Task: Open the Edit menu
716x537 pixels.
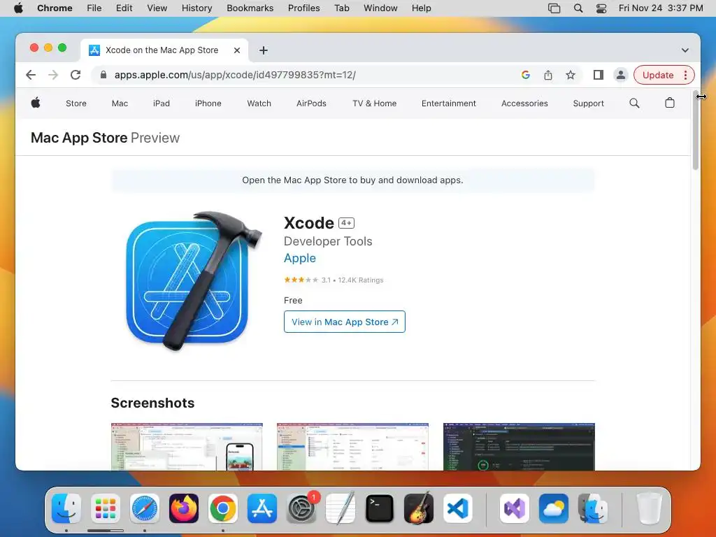Action: (x=124, y=8)
